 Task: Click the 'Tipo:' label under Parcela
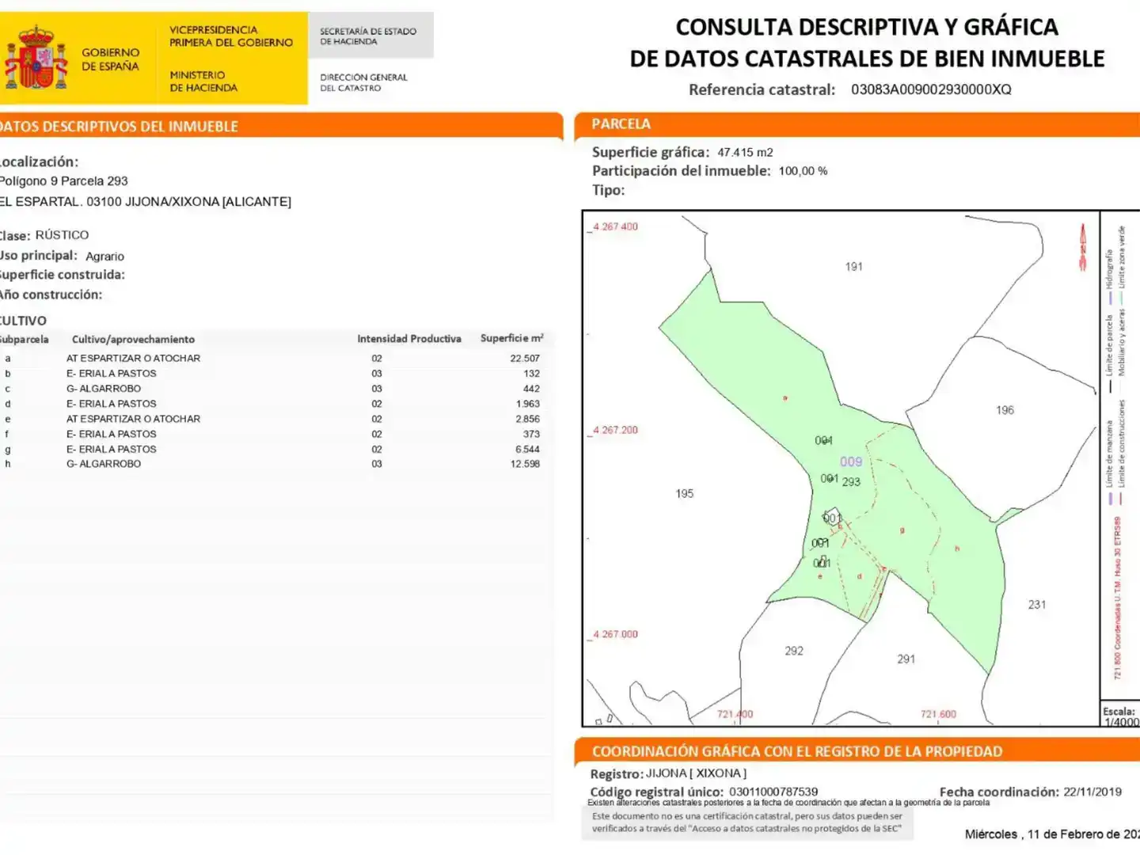coord(608,190)
